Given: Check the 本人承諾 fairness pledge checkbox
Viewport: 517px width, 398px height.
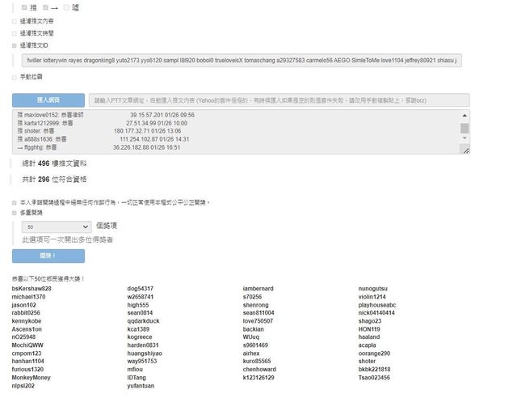Looking at the screenshot, I should pos(14,201).
